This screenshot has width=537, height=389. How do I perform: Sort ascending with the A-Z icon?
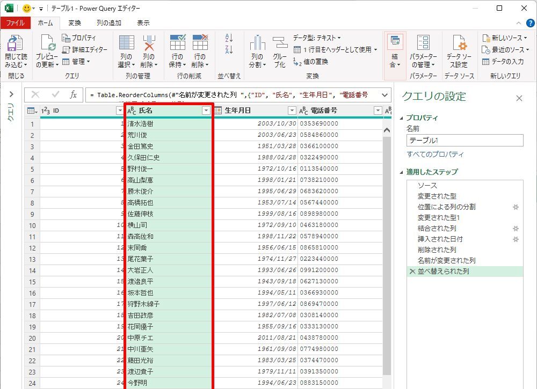click(229, 38)
